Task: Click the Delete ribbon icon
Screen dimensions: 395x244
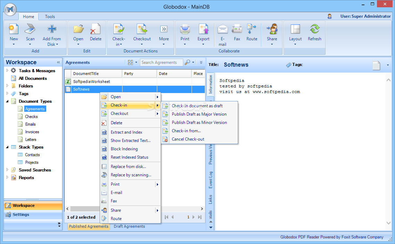Action: pos(95,29)
